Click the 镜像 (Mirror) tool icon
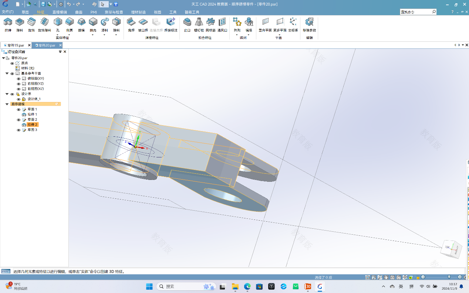Image resolution: width=469 pixels, height=293 pixels. [x=249, y=22]
